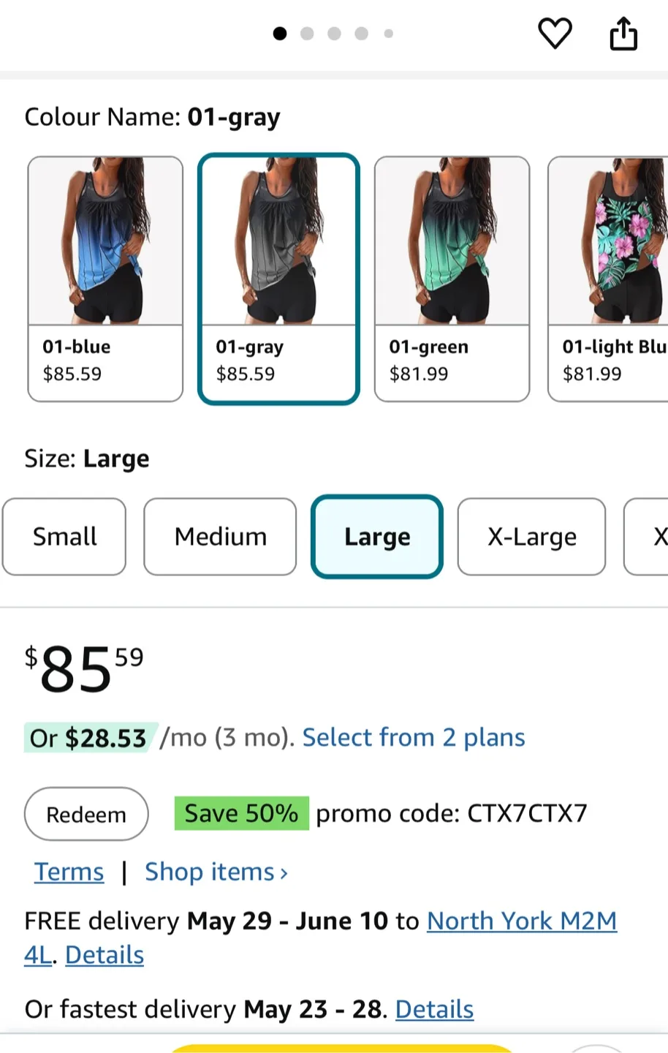Click the fourth carousel dot

(x=361, y=34)
